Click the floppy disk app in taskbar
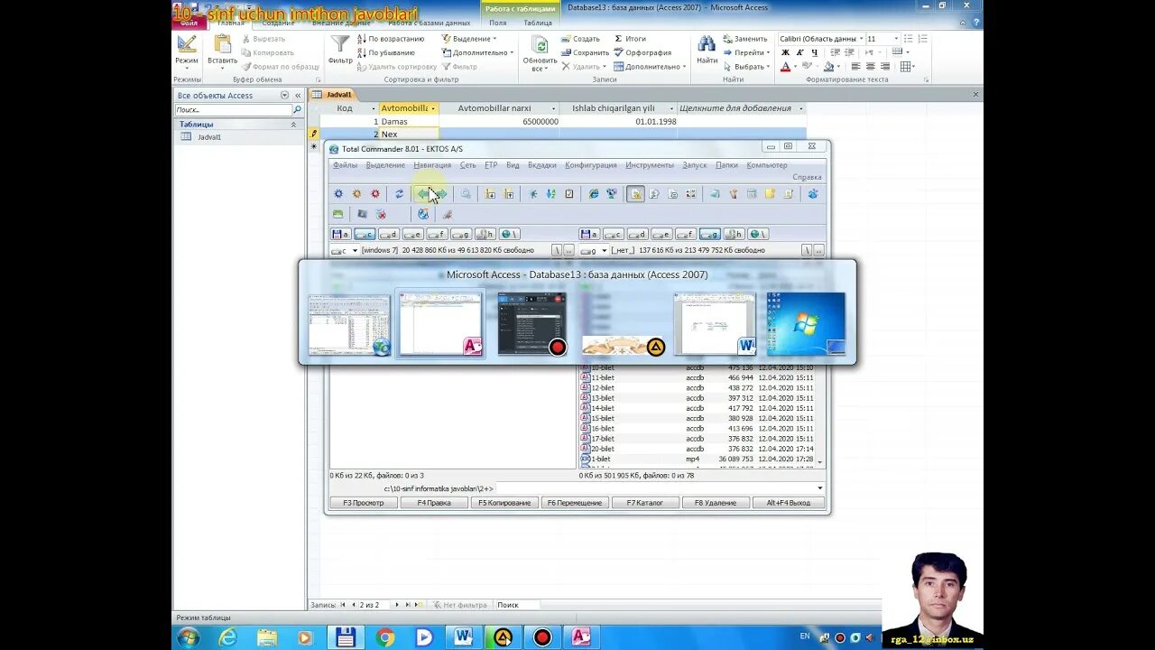The height and width of the screenshot is (650, 1155). pyautogui.click(x=346, y=637)
